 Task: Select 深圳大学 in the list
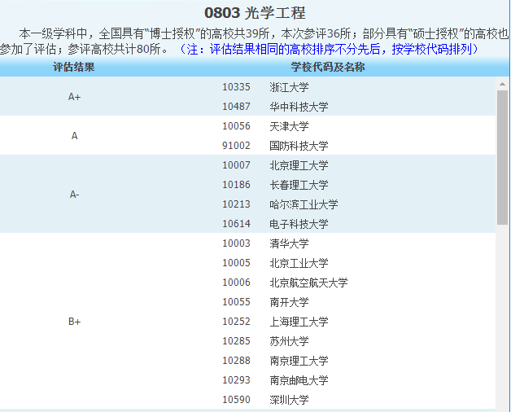pyautogui.click(x=289, y=401)
